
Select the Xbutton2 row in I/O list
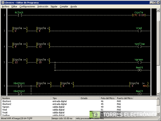click(x=79, y=104)
